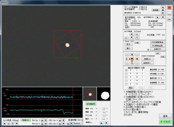Uncheck the first exposure row checkbox

126,70
